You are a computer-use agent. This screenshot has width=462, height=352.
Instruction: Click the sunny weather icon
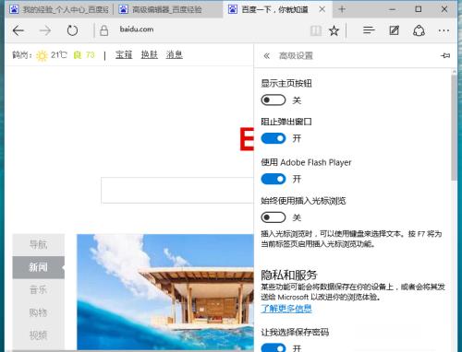coord(42,55)
